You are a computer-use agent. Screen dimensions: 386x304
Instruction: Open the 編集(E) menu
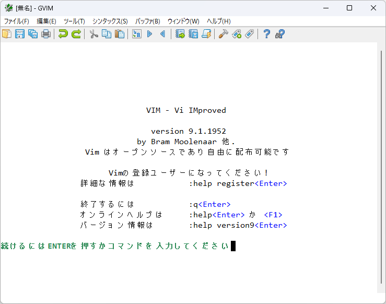[46, 21]
